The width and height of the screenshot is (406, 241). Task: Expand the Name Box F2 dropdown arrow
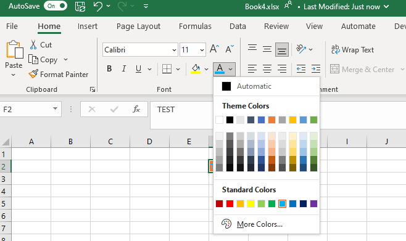tap(55, 109)
